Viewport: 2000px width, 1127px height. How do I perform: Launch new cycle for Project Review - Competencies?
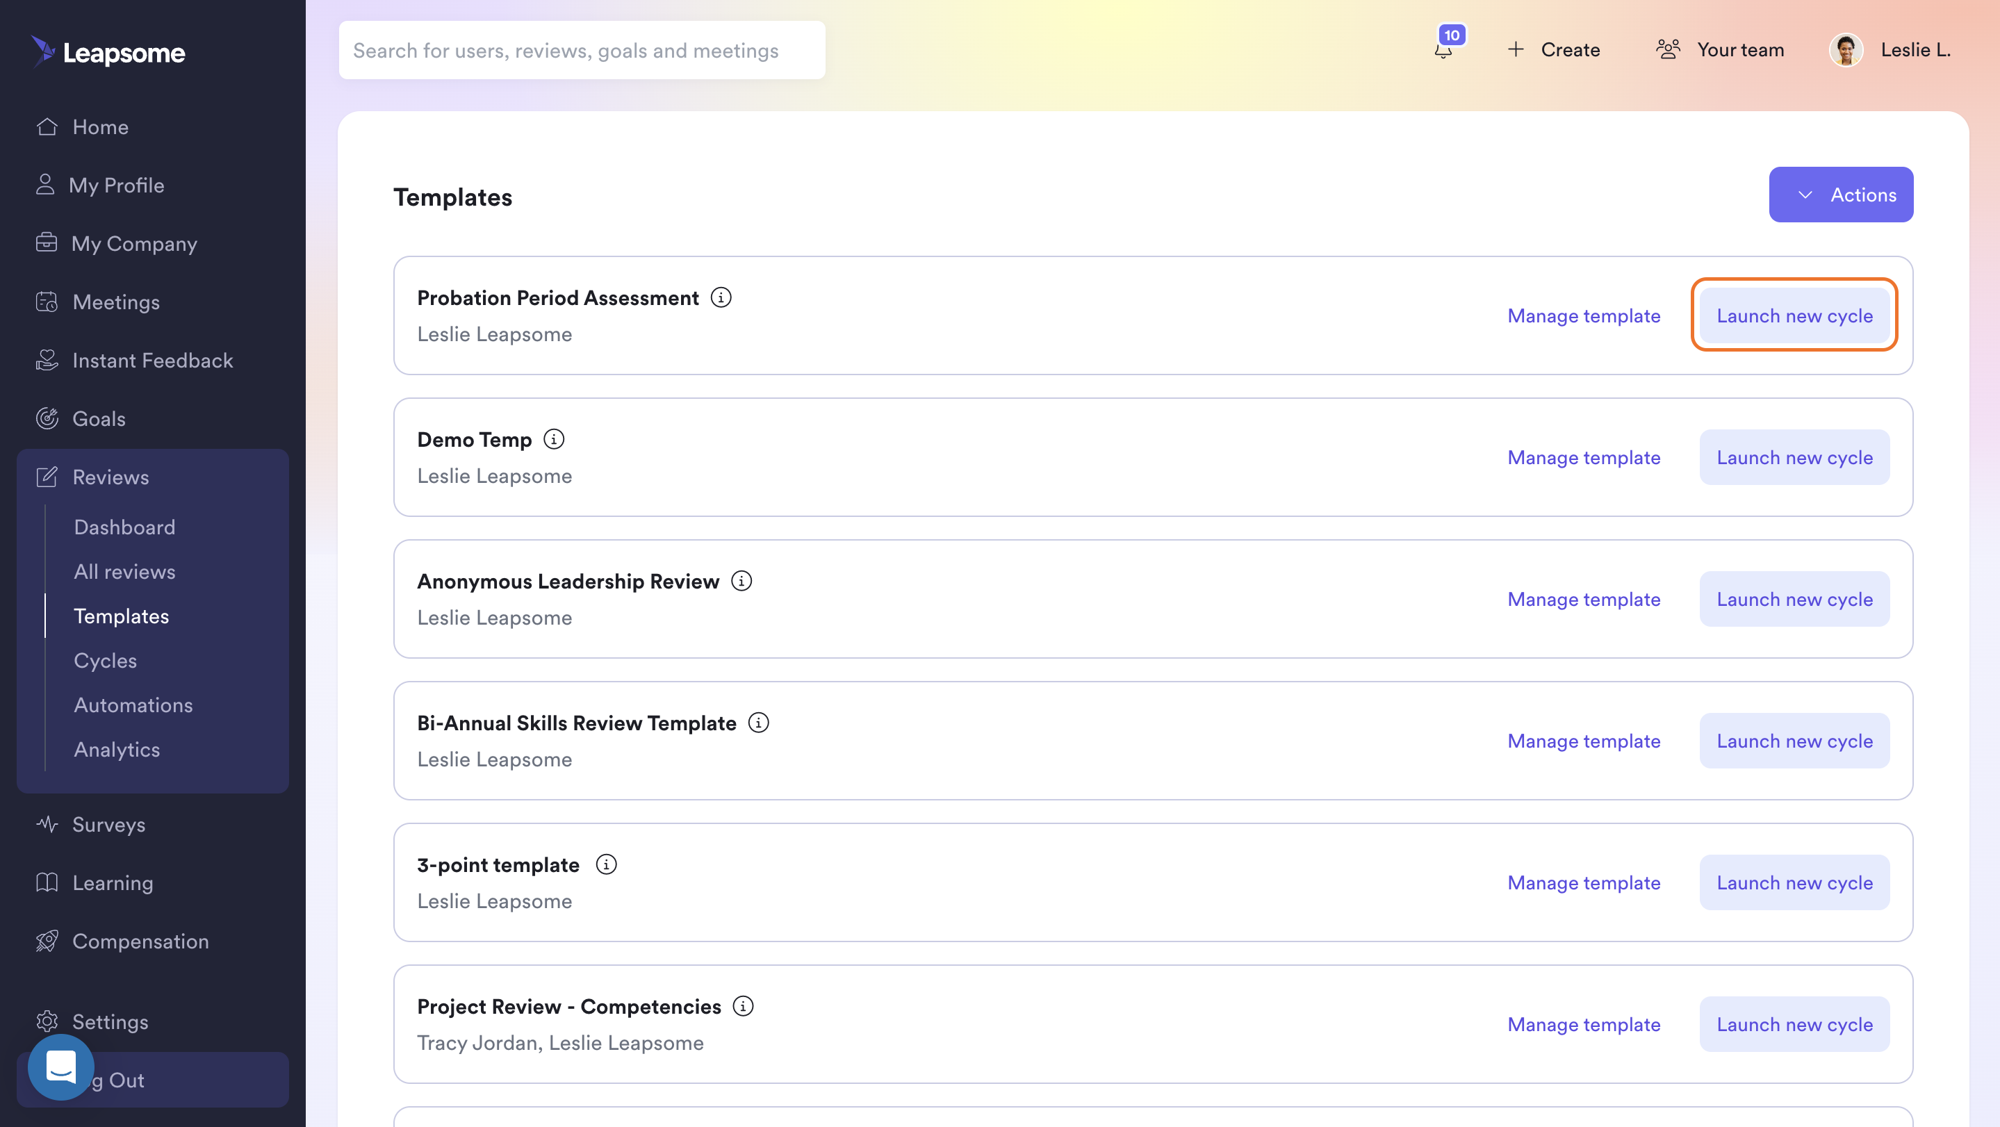click(x=1794, y=1025)
